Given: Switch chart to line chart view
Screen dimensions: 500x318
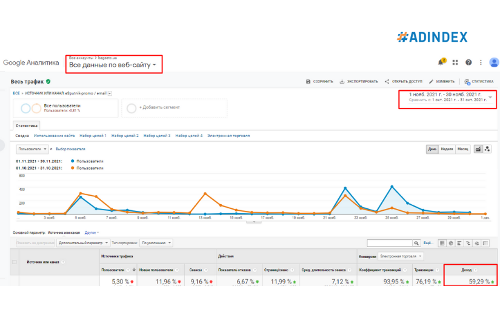Looking at the screenshot, I should (478, 149).
